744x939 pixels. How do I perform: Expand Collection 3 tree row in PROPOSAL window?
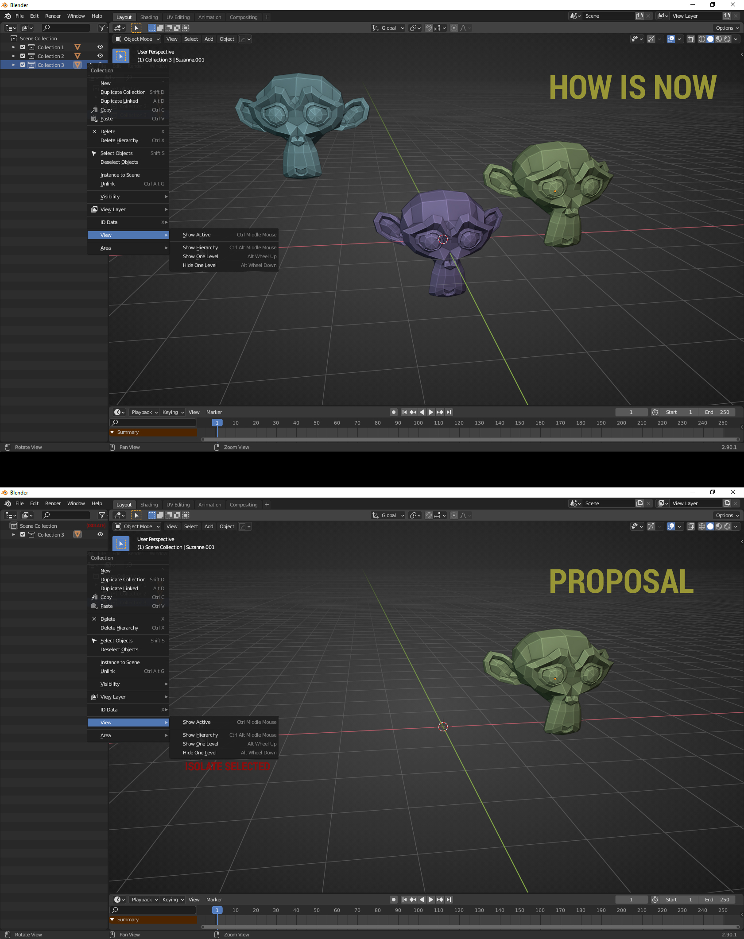[x=14, y=534]
